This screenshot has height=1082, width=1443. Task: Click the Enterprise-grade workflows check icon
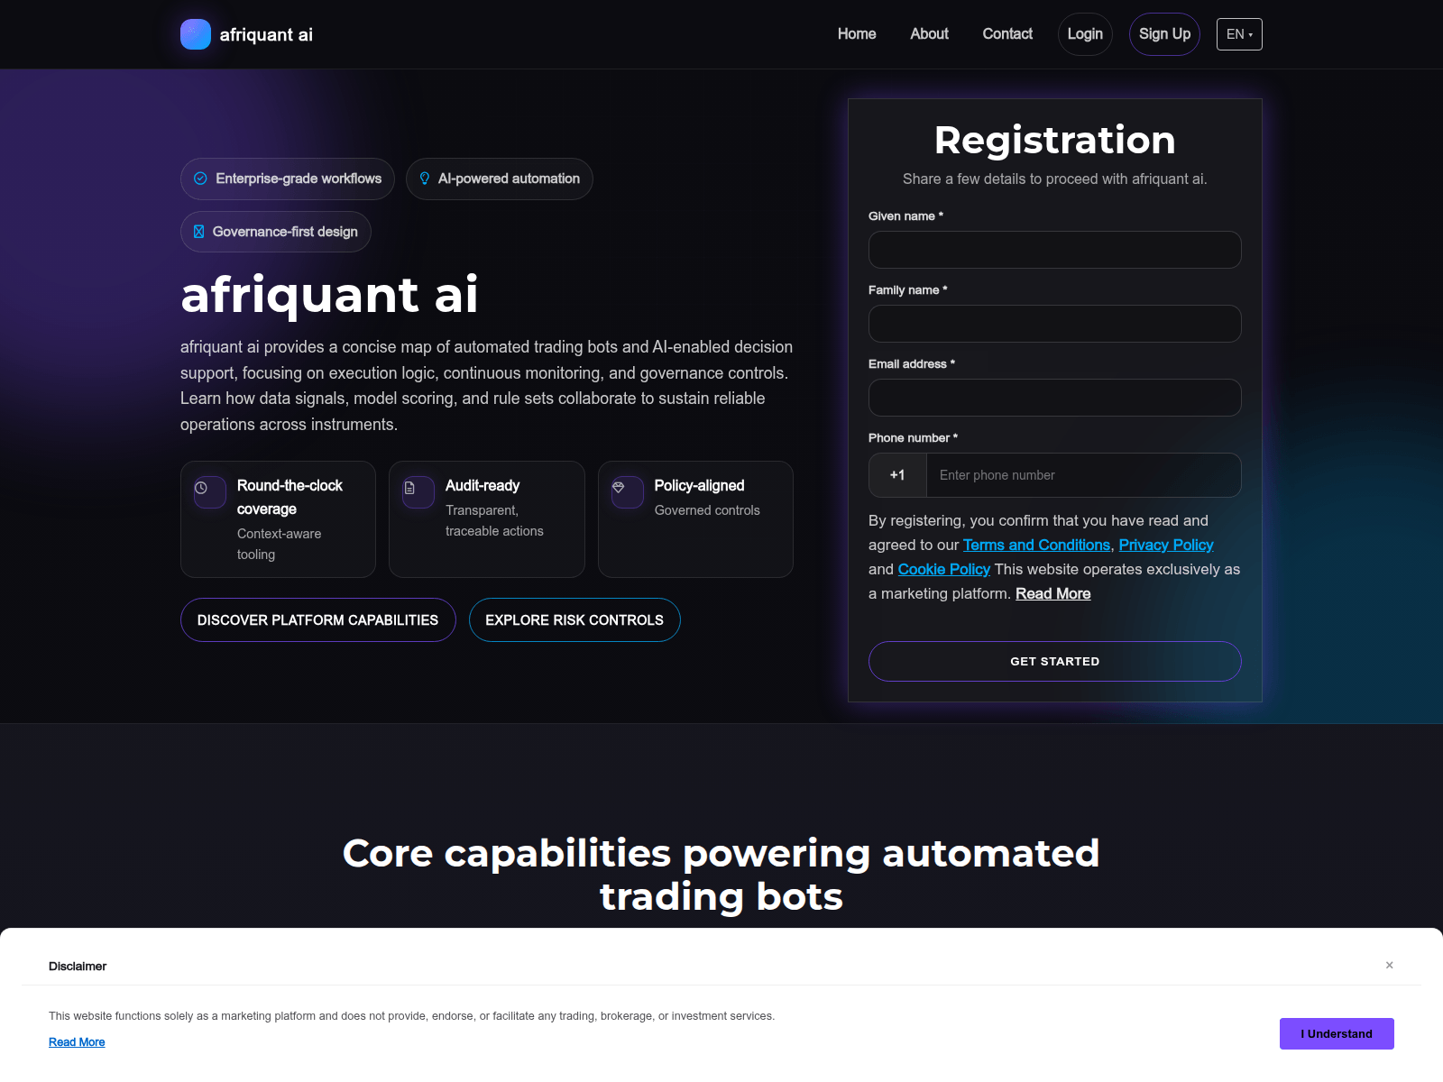pyautogui.click(x=200, y=179)
